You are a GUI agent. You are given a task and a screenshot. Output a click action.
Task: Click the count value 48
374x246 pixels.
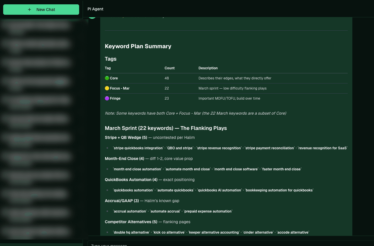pos(167,78)
